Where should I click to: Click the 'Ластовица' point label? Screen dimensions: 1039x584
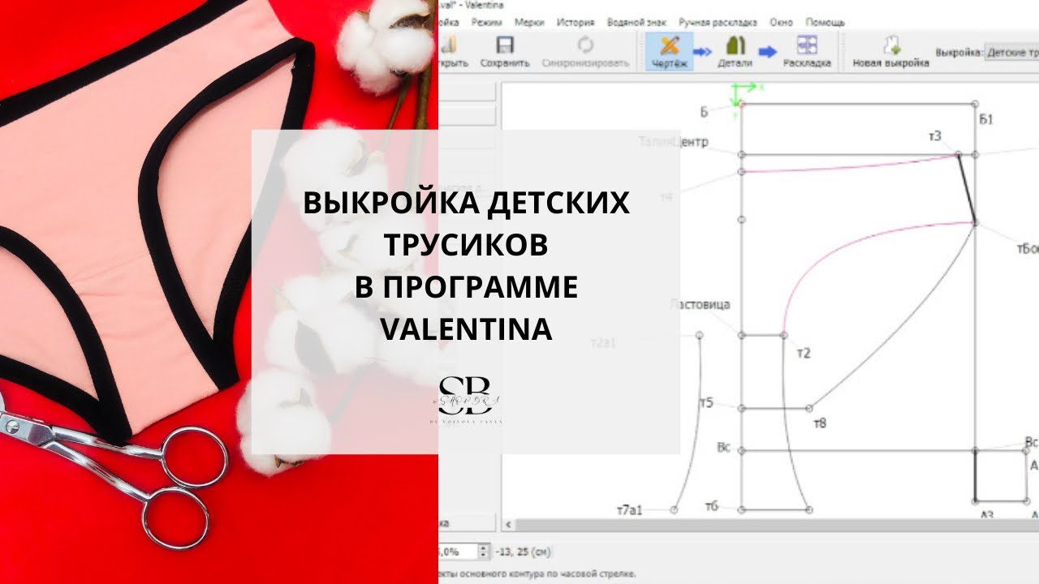[x=701, y=305]
